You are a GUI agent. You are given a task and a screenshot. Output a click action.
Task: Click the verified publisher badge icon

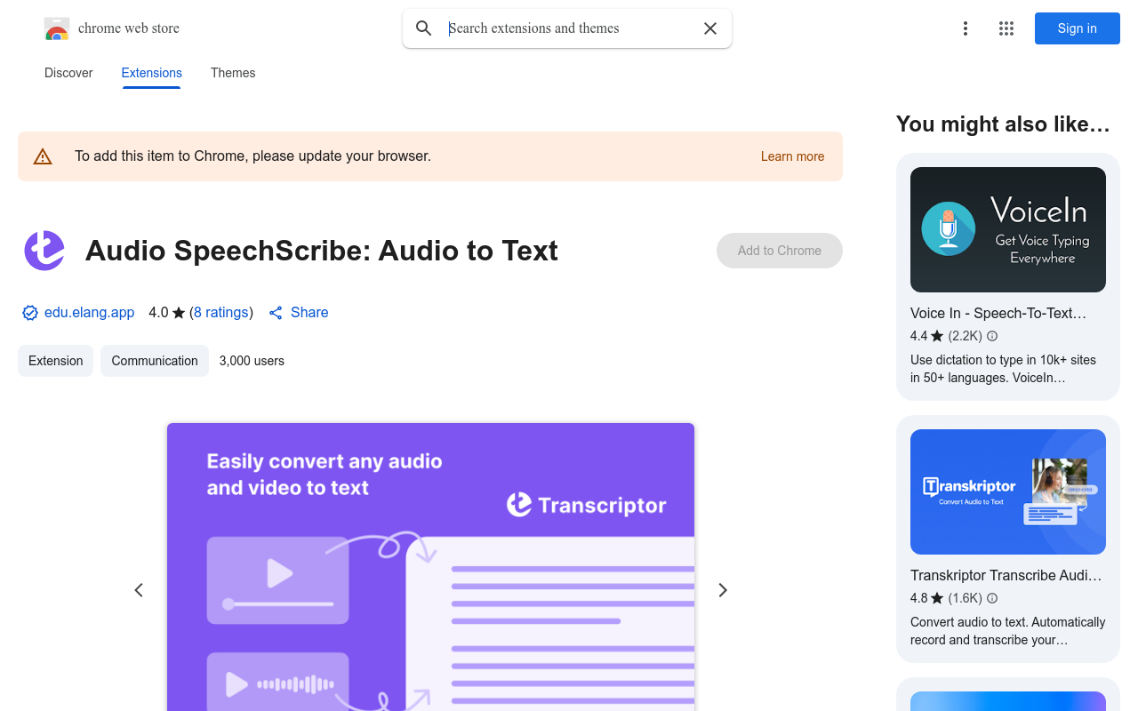click(30, 313)
